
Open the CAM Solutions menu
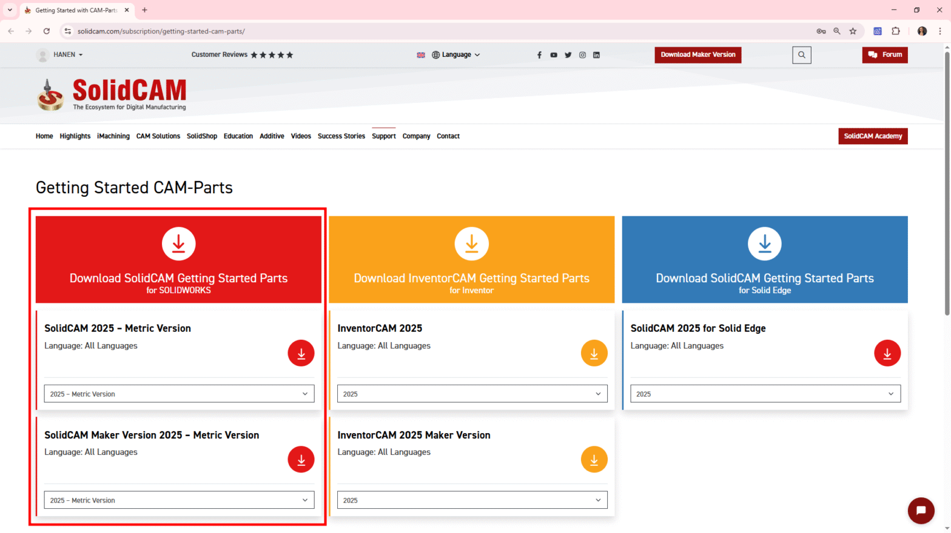click(158, 136)
